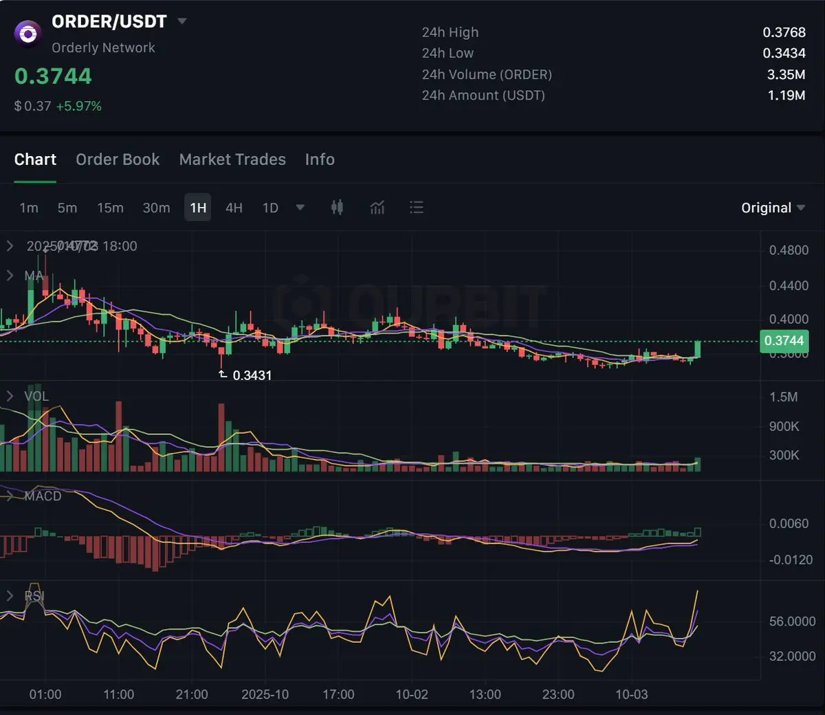This screenshot has width=825, height=715.
Task: Expand the RSI indicator legend
Action: click(10, 595)
